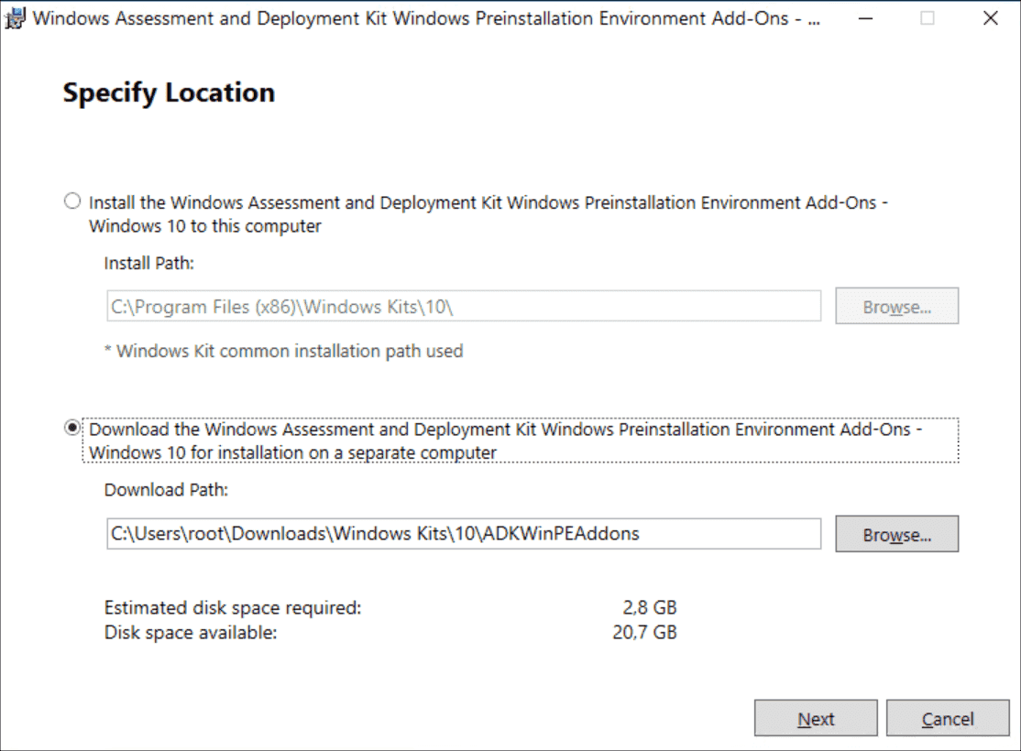This screenshot has height=751, width=1021.
Task: Click the installer icon in the title bar
Action: (x=15, y=16)
